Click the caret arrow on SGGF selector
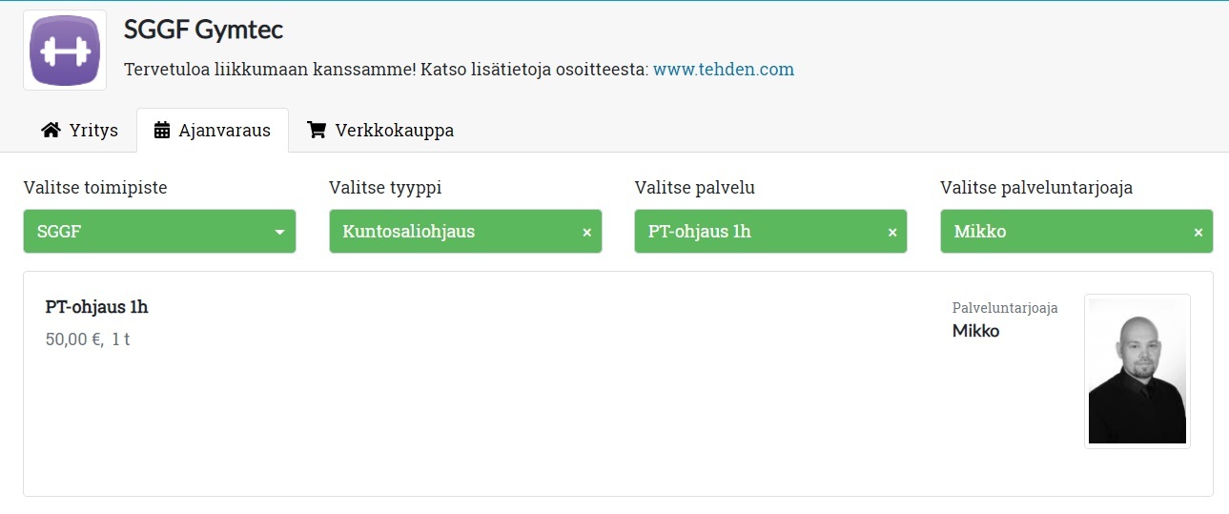The image size is (1229, 514). pyautogui.click(x=279, y=232)
